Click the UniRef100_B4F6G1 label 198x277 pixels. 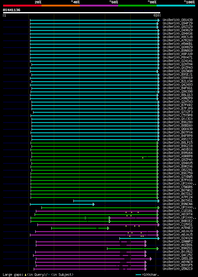(178, 88)
